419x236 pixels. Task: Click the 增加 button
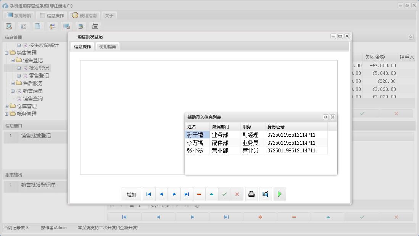[131, 194]
